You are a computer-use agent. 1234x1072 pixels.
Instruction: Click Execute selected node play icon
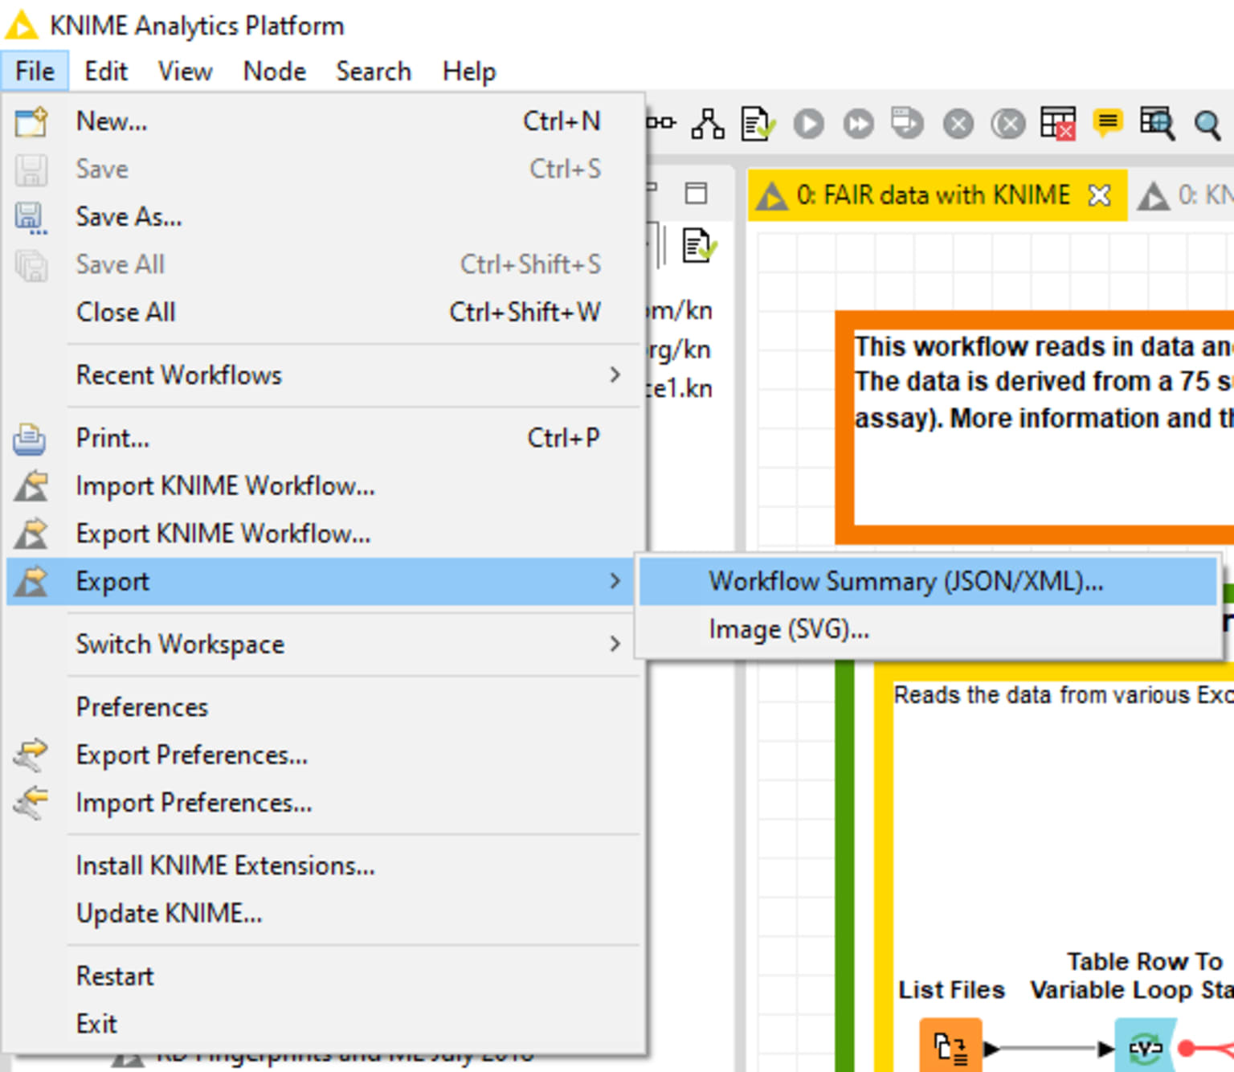coord(809,125)
